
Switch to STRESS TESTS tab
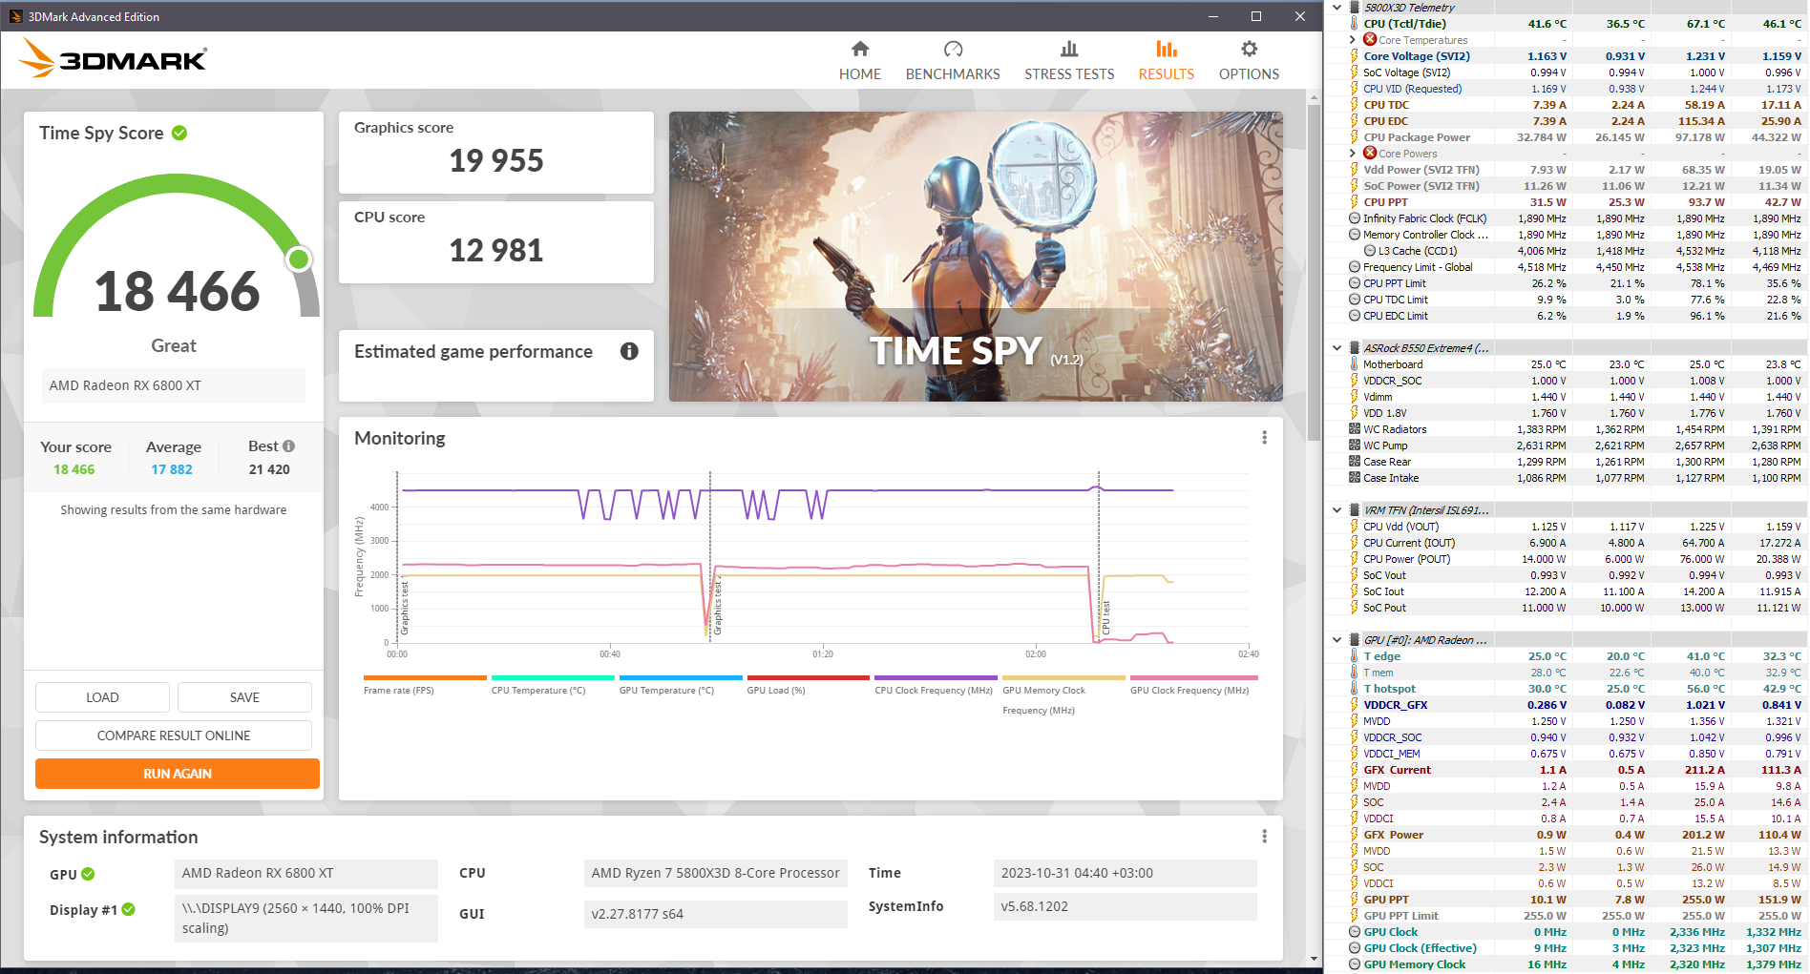[x=1069, y=60]
